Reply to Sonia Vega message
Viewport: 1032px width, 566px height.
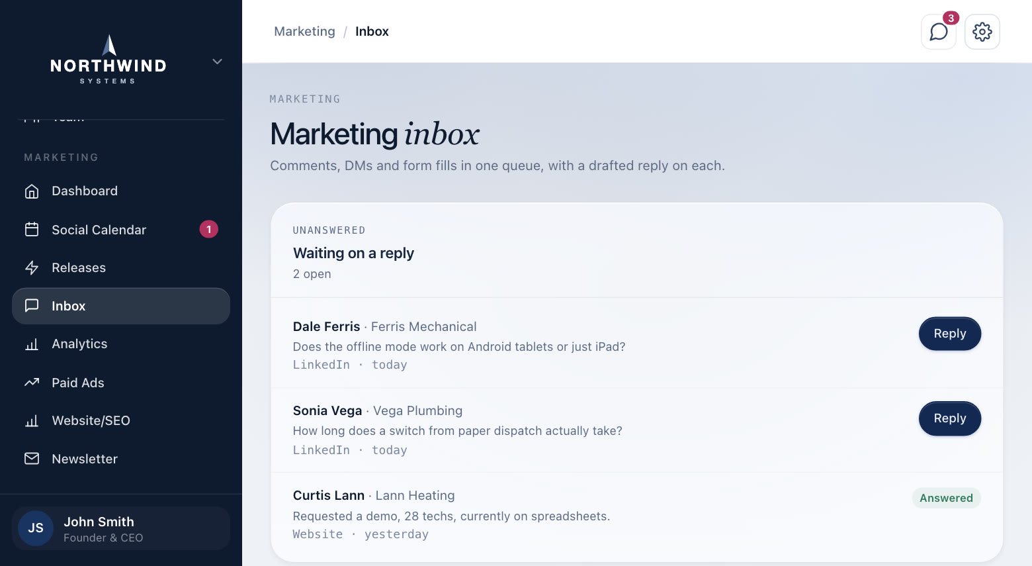pos(950,418)
